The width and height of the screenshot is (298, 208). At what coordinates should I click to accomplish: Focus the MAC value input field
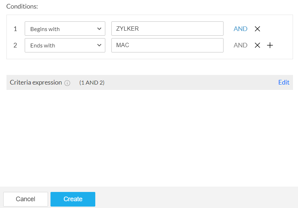point(167,45)
